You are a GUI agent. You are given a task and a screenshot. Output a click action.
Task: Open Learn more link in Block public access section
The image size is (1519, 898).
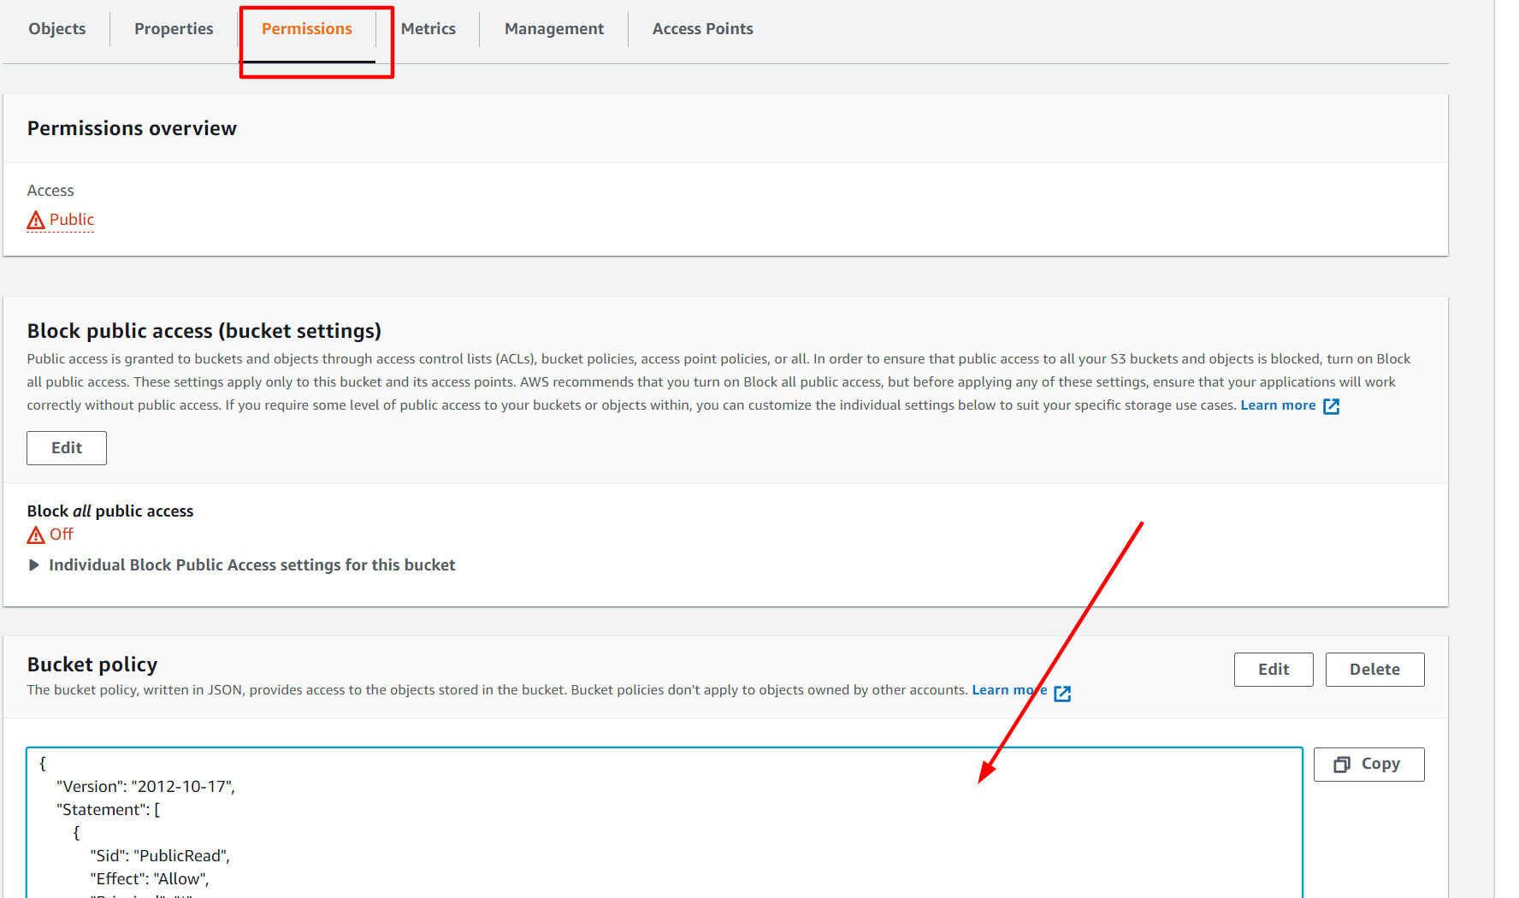click(1278, 405)
